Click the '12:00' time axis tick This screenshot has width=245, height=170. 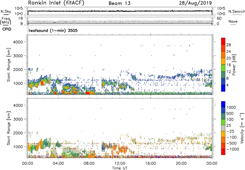point(120,164)
